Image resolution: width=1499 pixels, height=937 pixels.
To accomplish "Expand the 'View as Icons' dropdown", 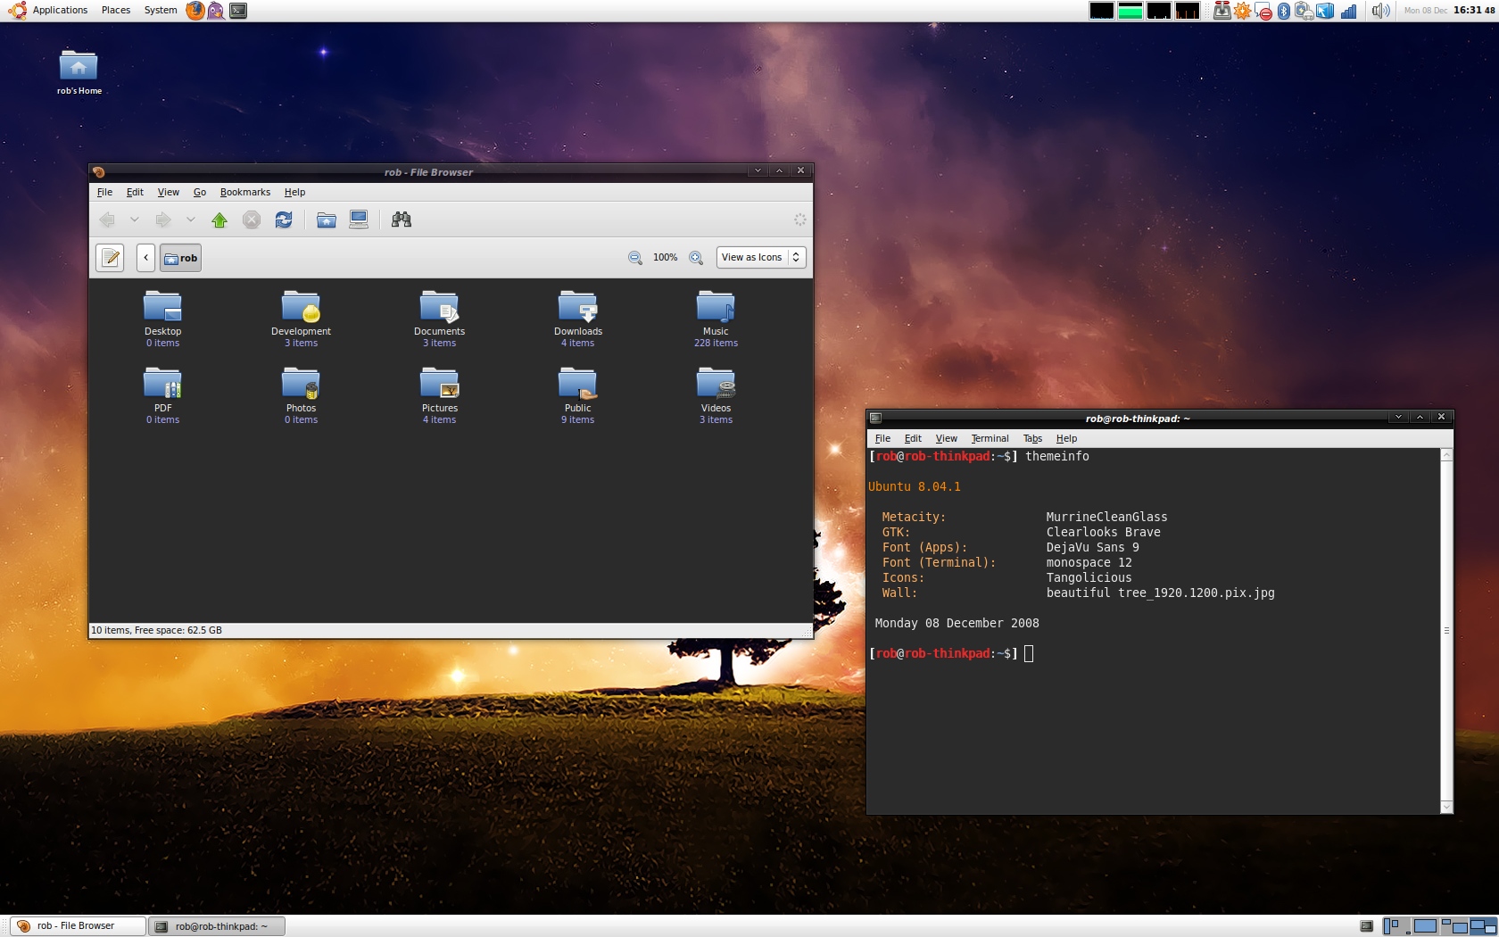I will click(761, 258).
